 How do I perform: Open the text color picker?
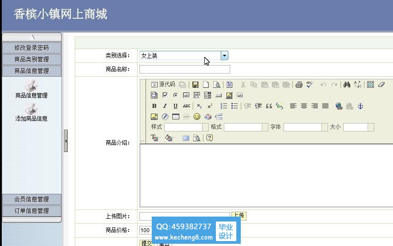click(155, 138)
